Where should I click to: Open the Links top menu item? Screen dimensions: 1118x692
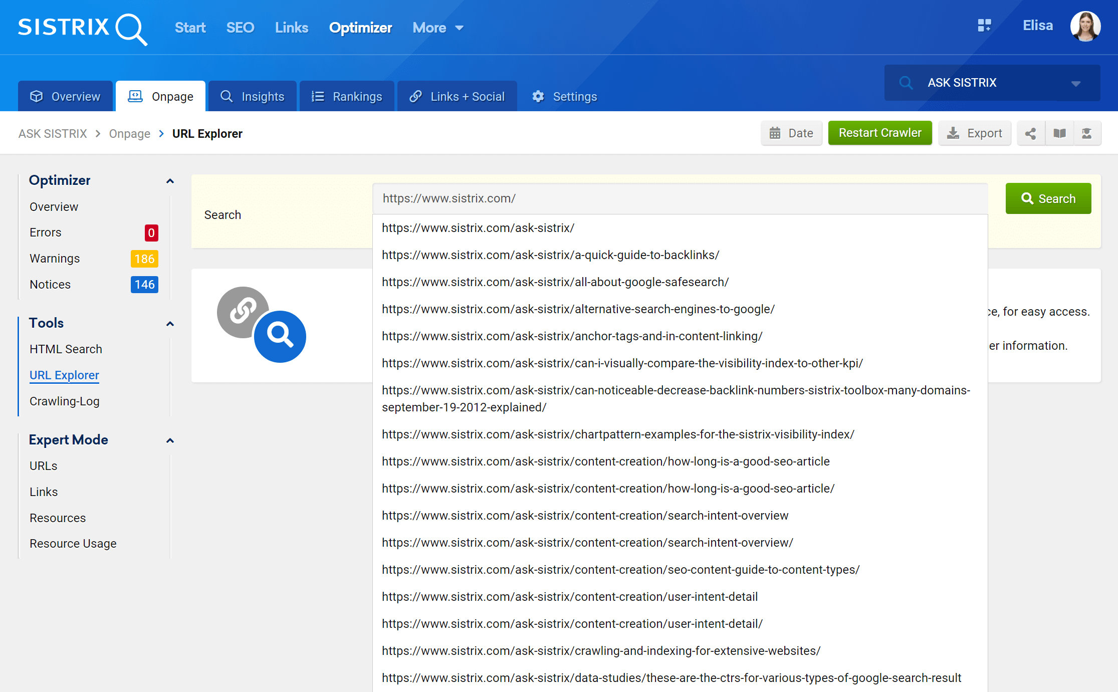tap(292, 28)
